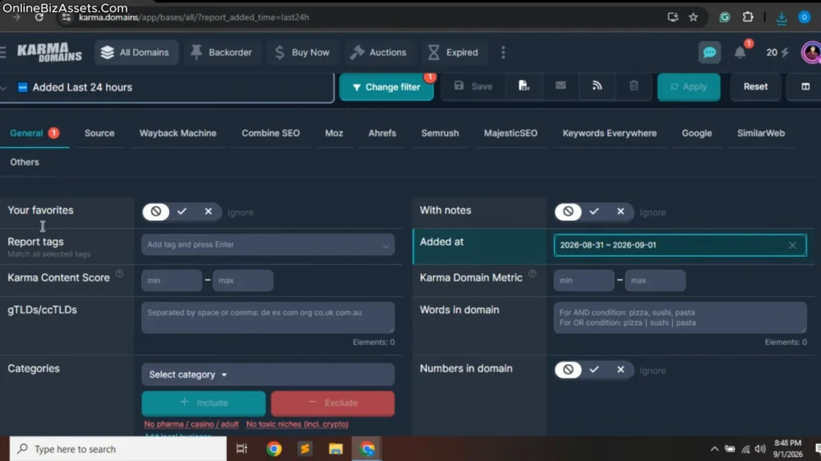
Task: Click the Karma Domain Metric max field
Action: [655, 281]
